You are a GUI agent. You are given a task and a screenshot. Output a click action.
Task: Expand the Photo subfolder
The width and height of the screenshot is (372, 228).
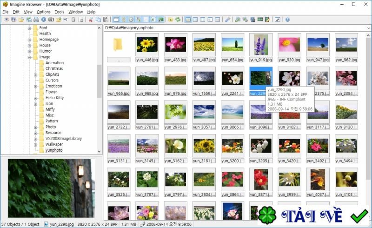click(x=35, y=127)
